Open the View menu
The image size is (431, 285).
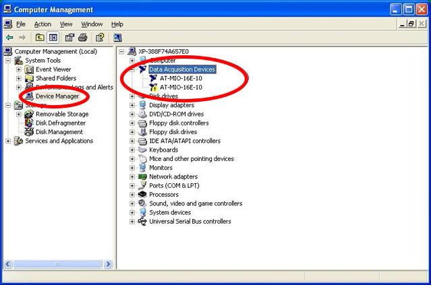[66, 24]
